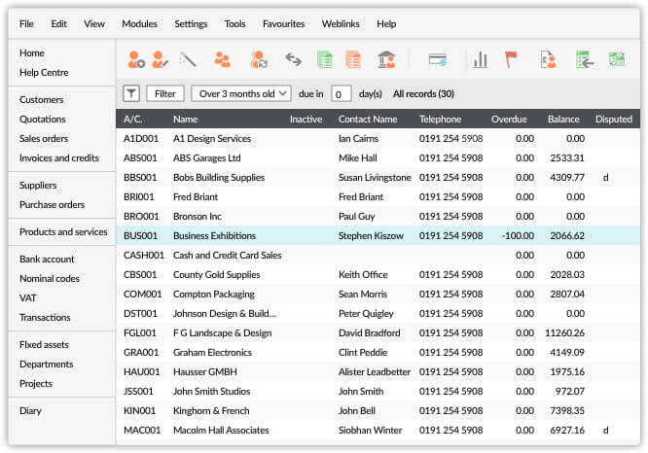
Task: Sort by the A/C. column header
Action: pos(132,119)
